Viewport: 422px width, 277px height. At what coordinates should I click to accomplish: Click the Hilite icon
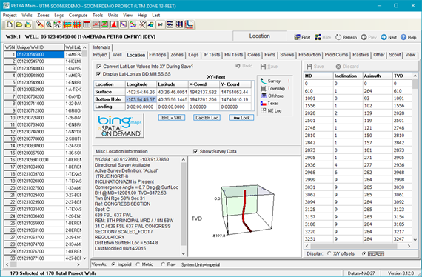(x=318, y=37)
